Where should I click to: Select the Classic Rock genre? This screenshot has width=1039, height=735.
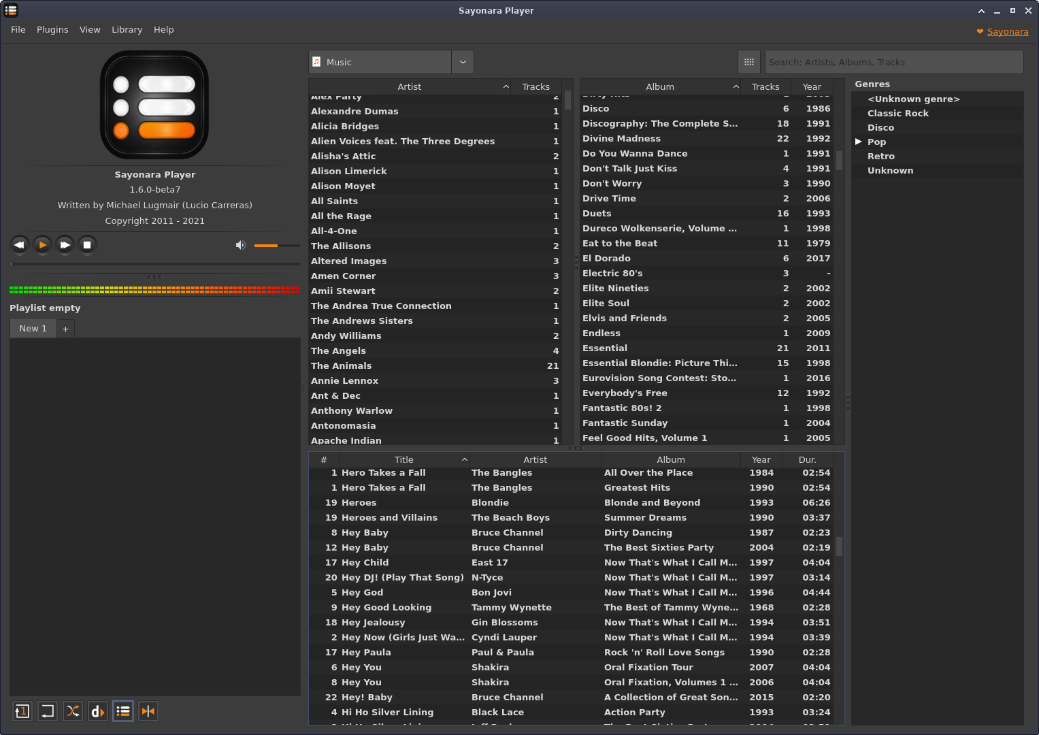tap(898, 113)
